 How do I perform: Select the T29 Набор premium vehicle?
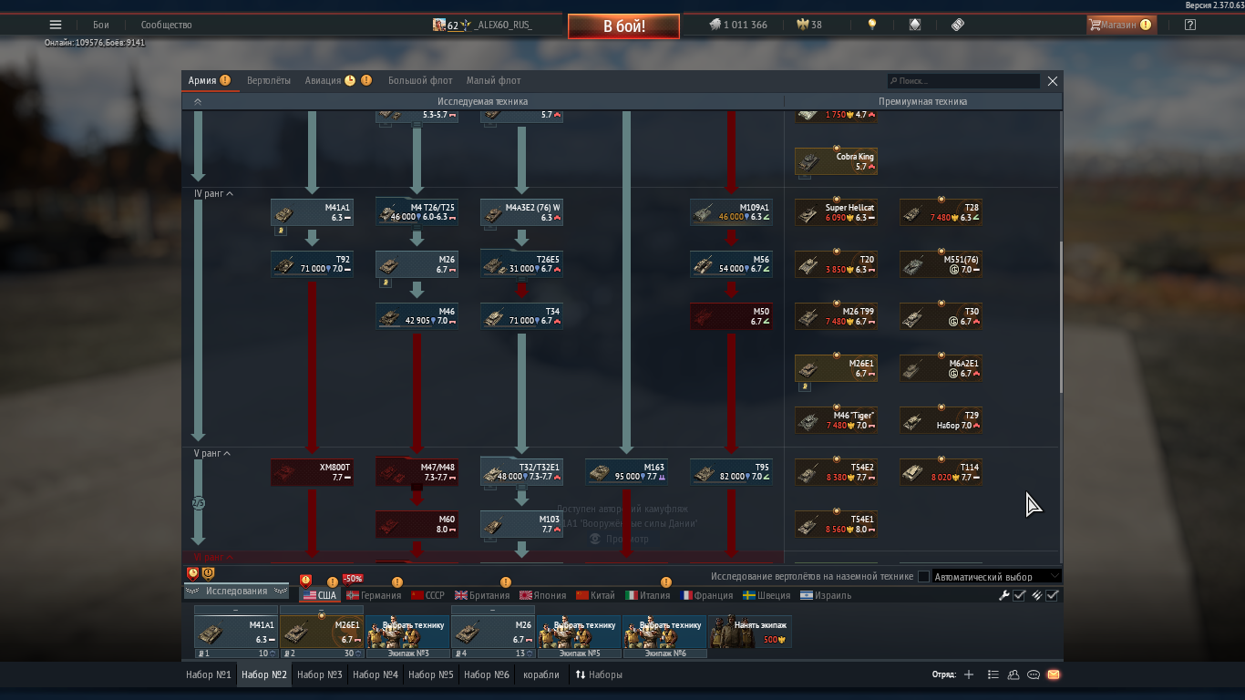pyautogui.click(x=941, y=420)
